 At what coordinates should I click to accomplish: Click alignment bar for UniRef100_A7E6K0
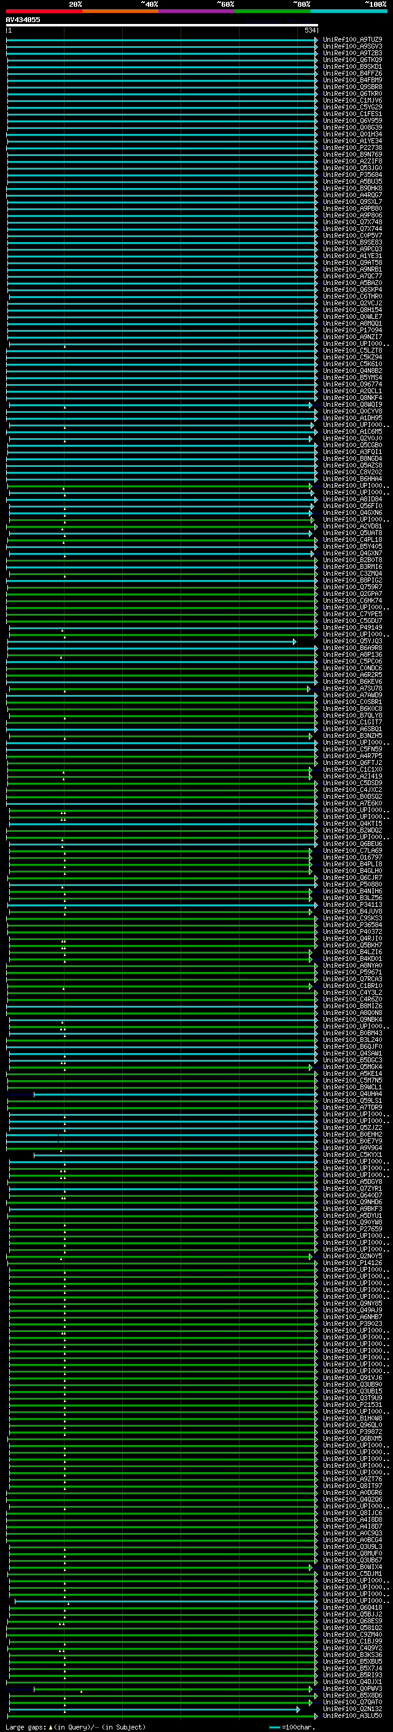tap(162, 804)
